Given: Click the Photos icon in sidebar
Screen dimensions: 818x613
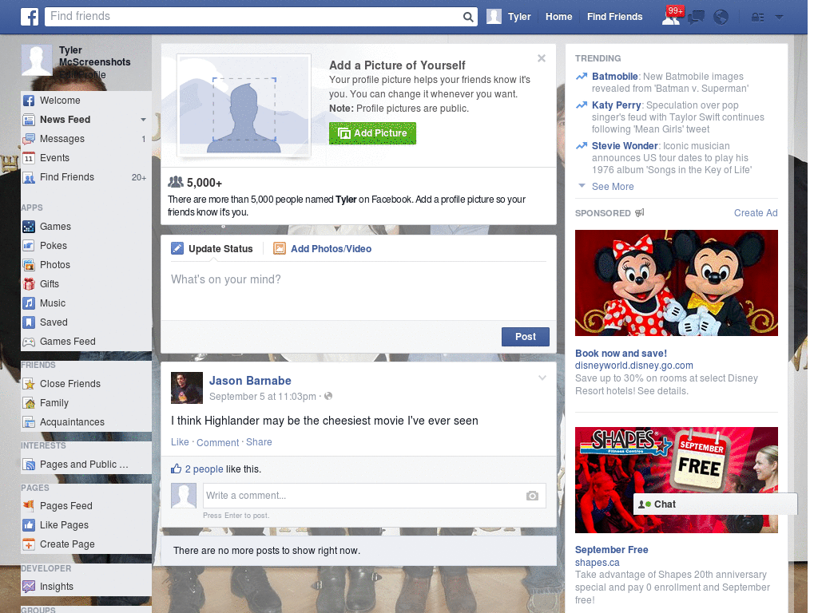Looking at the screenshot, I should coord(29,265).
